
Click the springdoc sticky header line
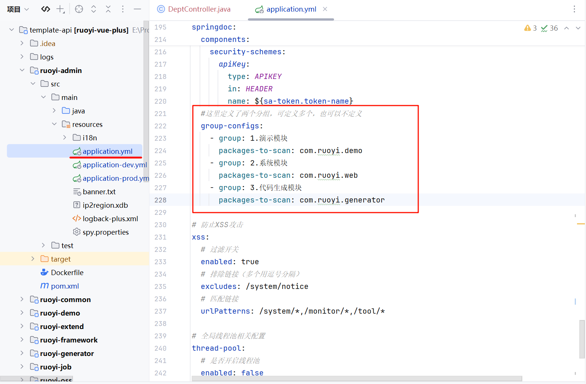click(214, 27)
